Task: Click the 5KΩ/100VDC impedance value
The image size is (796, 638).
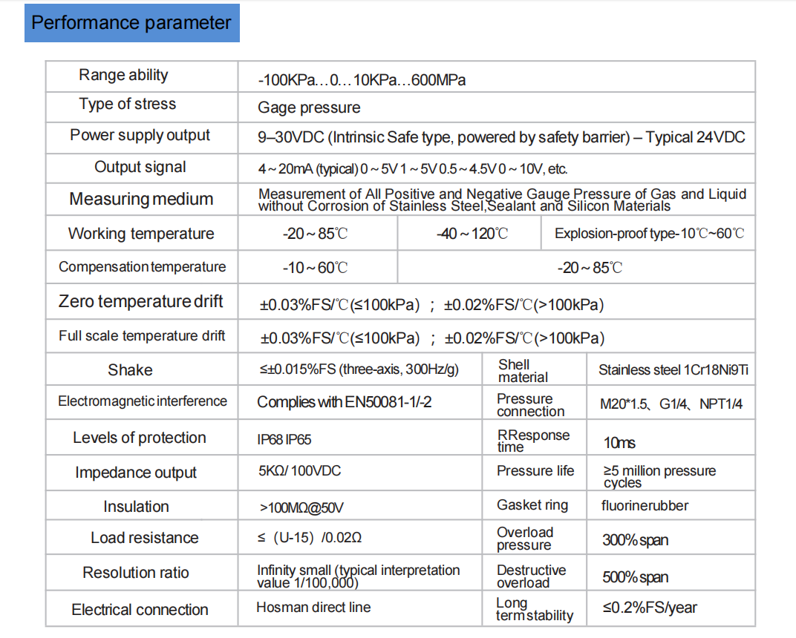Action: click(x=300, y=471)
